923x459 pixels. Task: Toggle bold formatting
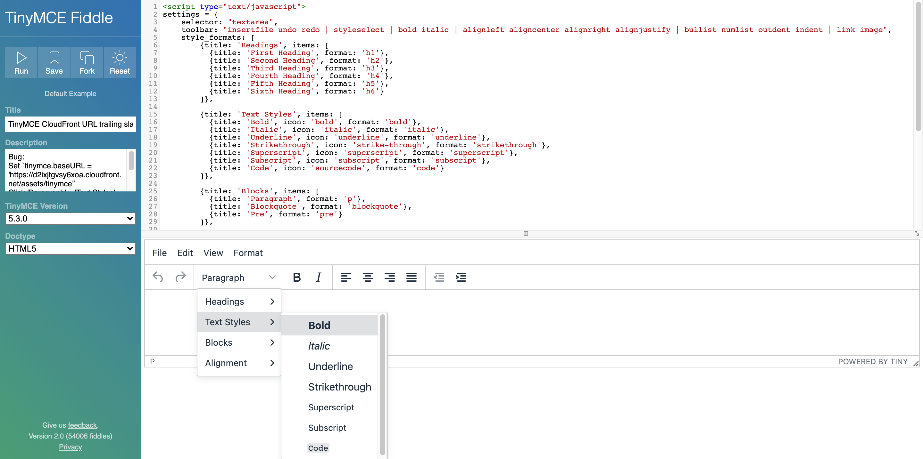[297, 277]
